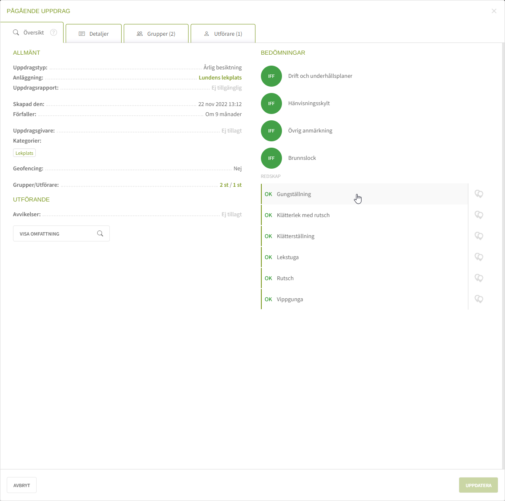Click the 2 st / 1 st link

pyautogui.click(x=231, y=185)
